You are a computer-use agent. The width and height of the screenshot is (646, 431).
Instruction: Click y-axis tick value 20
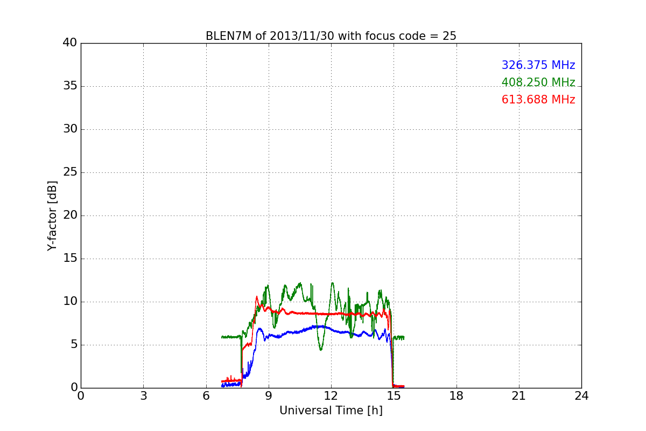pos(70,215)
